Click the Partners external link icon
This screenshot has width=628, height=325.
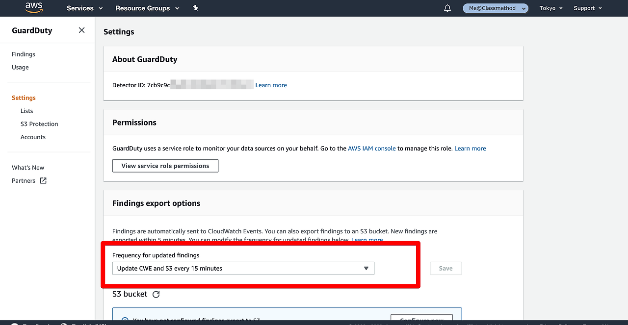pyautogui.click(x=43, y=180)
